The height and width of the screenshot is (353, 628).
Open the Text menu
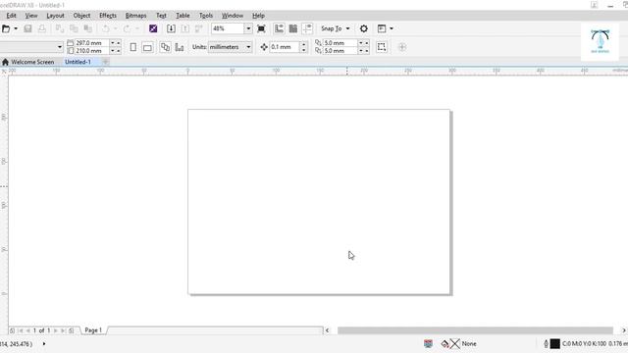[x=161, y=16]
